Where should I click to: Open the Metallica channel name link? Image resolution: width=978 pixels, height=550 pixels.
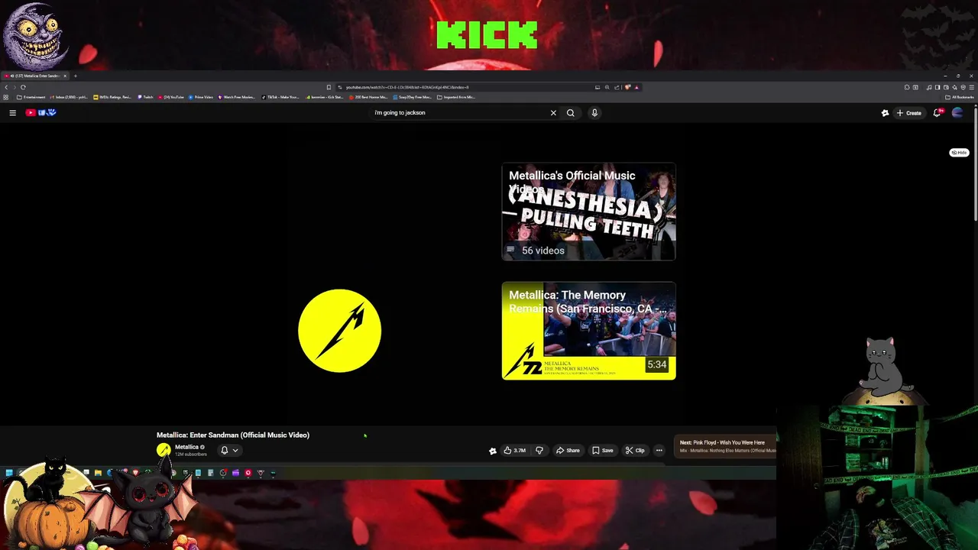pos(186,447)
